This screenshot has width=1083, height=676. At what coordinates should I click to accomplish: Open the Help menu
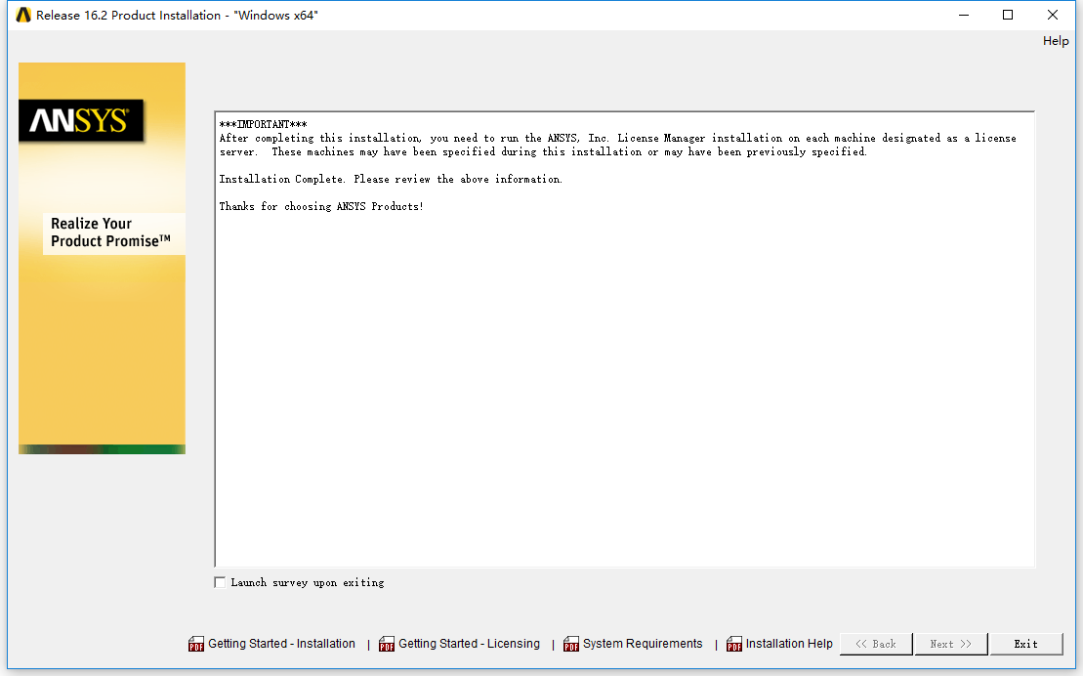1056,41
